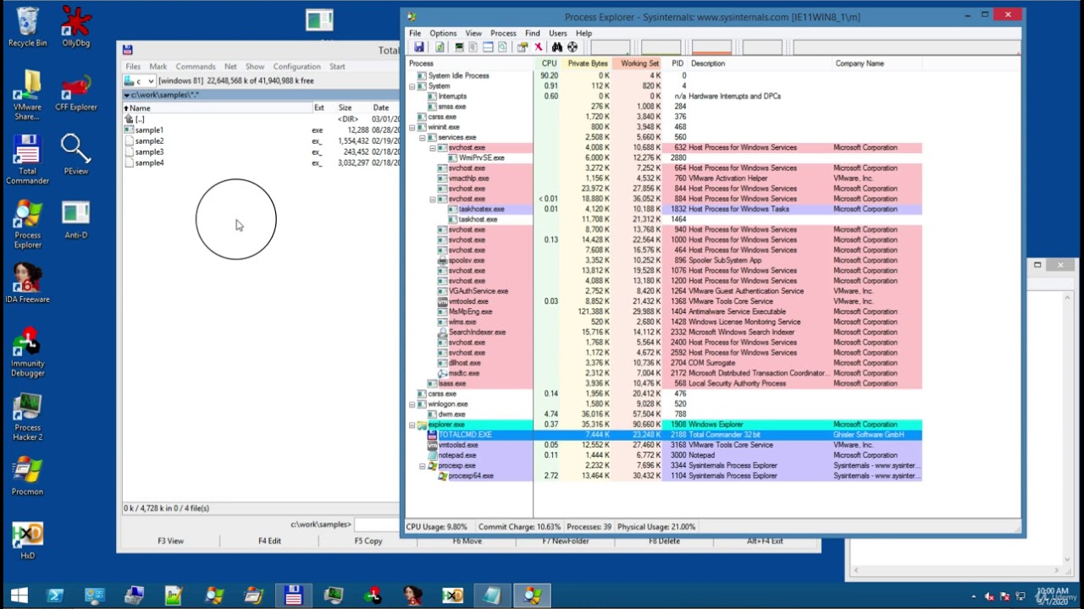
Task: Click the Refresh Now toolbar icon
Action: [x=440, y=47]
